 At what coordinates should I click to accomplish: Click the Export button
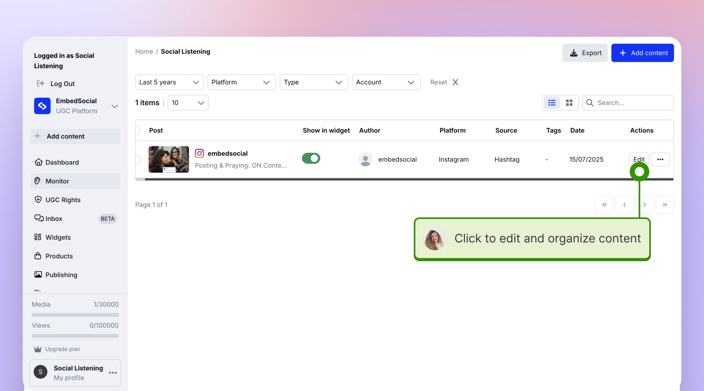[x=585, y=53]
